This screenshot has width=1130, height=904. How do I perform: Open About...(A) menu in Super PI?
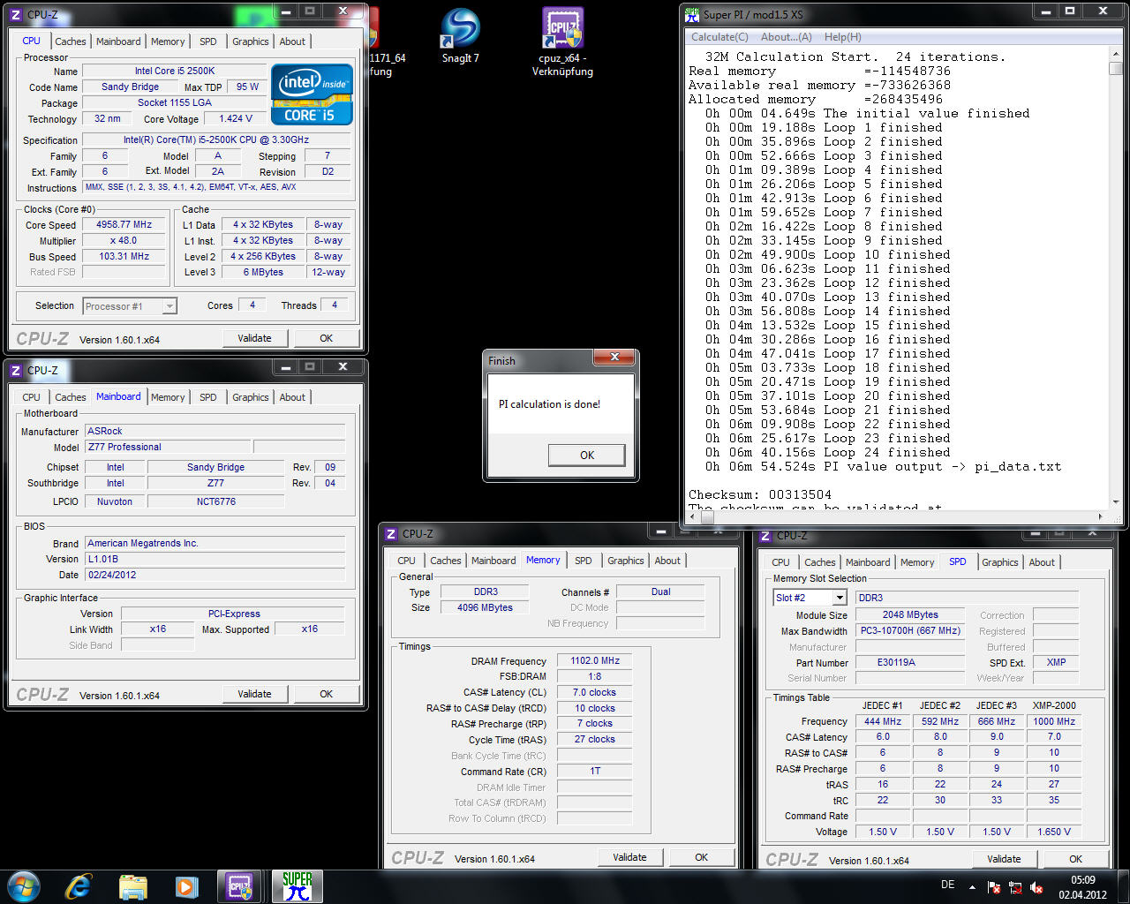(787, 37)
